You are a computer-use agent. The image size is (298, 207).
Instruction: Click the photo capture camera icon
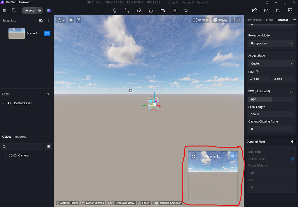pos(266,10)
